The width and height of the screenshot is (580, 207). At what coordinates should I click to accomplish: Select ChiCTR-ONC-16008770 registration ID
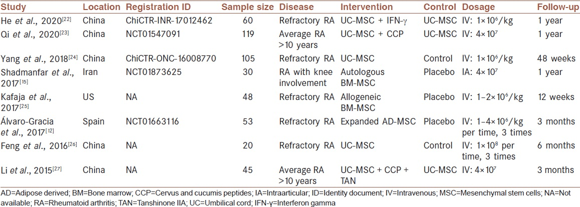[x=164, y=59]
